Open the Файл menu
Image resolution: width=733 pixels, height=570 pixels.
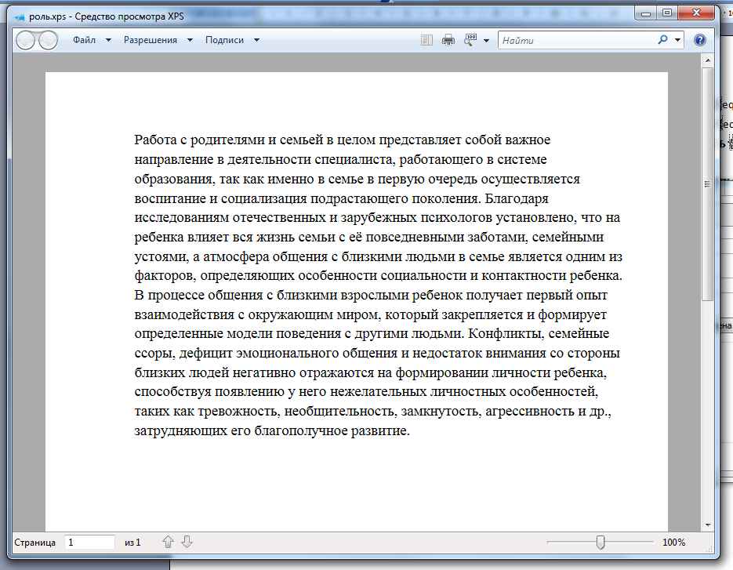(x=84, y=40)
